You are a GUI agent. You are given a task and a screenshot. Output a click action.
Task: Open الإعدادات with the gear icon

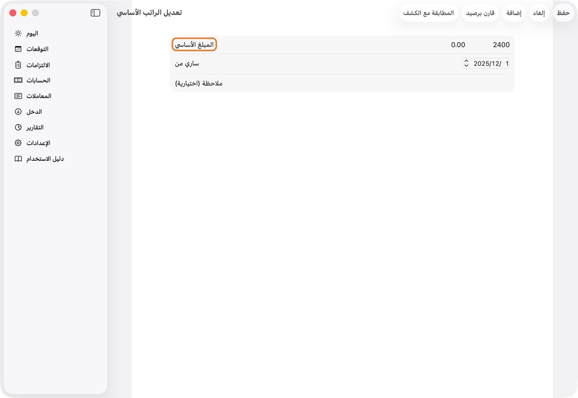[x=18, y=143]
